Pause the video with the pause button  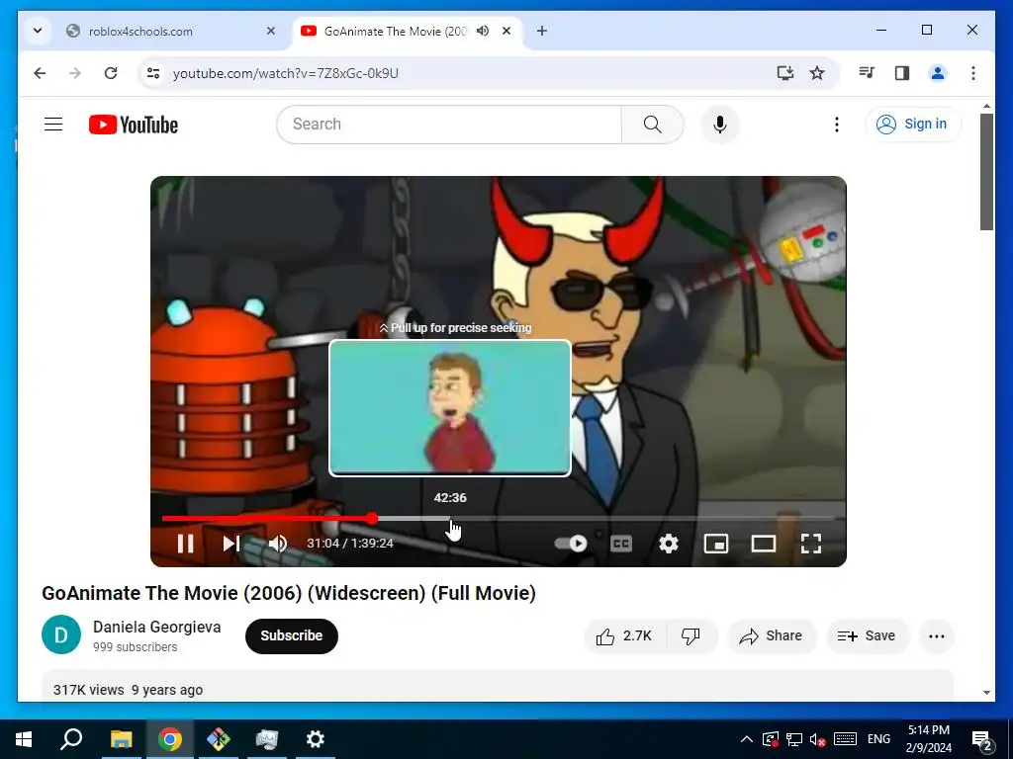point(185,544)
